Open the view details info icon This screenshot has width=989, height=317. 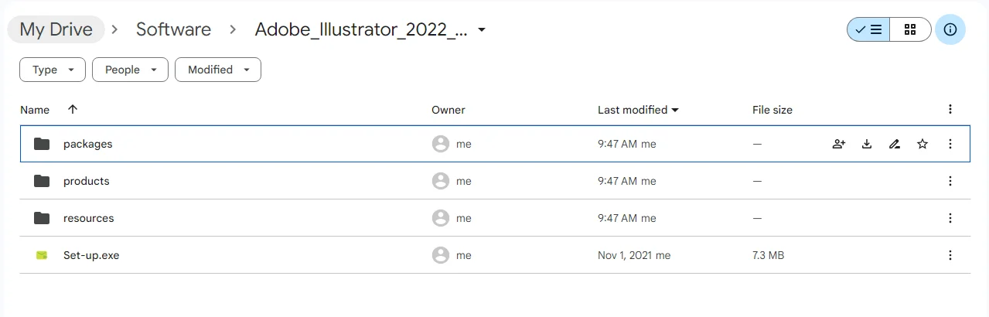[x=950, y=29]
